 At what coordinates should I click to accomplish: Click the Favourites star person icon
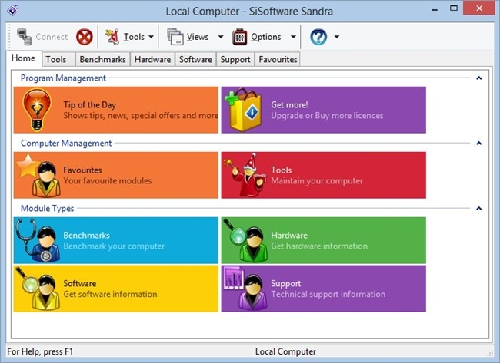pyautogui.click(x=38, y=175)
